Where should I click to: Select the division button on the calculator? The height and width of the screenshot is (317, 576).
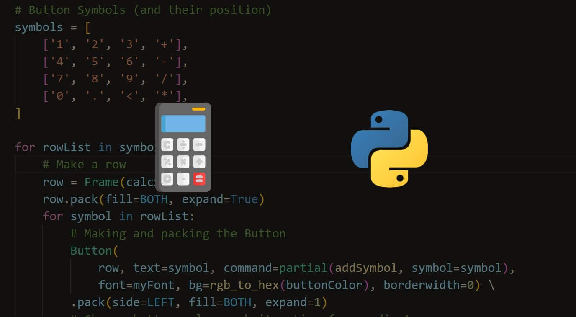(x=183, y=144)
